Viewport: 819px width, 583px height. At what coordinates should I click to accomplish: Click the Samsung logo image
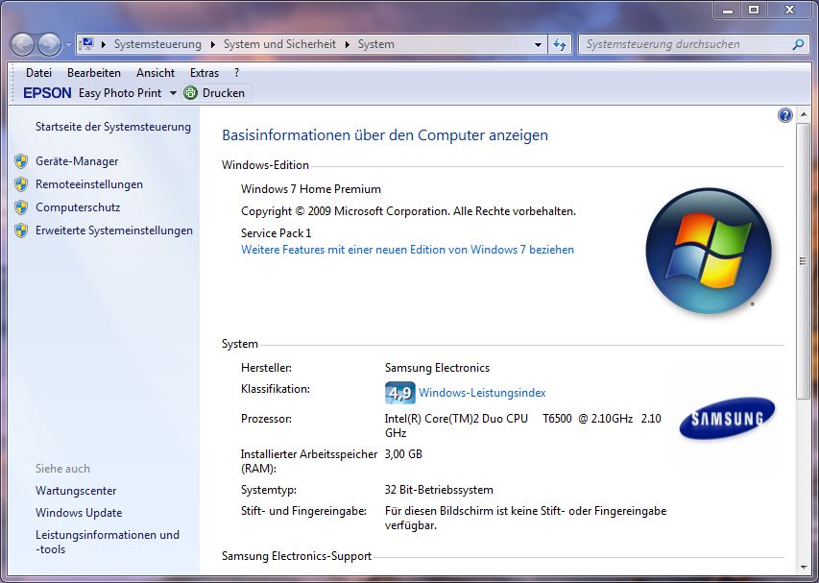[727, 418]
